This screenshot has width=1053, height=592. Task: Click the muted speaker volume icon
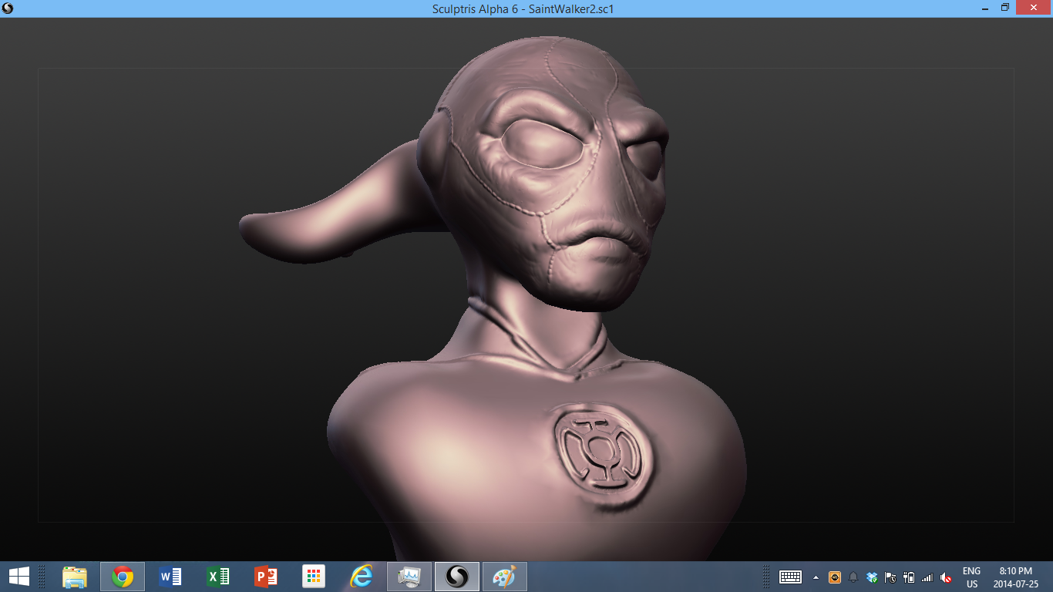click(946, 577)
